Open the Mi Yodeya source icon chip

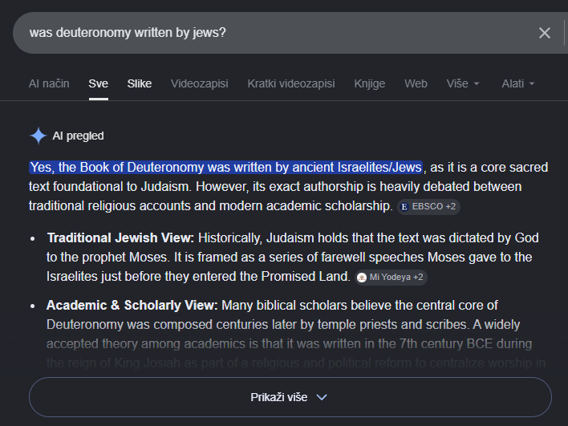click(x=391, y=277)
